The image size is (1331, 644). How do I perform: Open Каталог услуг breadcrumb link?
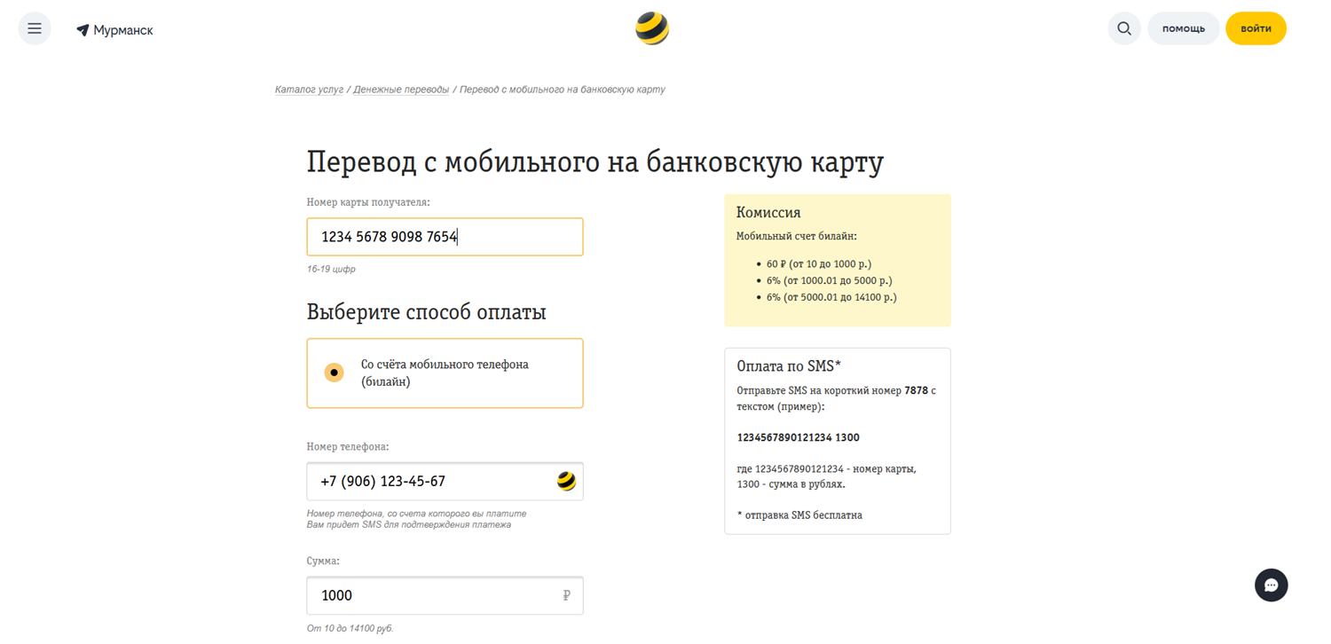pyautogui.click(x=309, y=90)
